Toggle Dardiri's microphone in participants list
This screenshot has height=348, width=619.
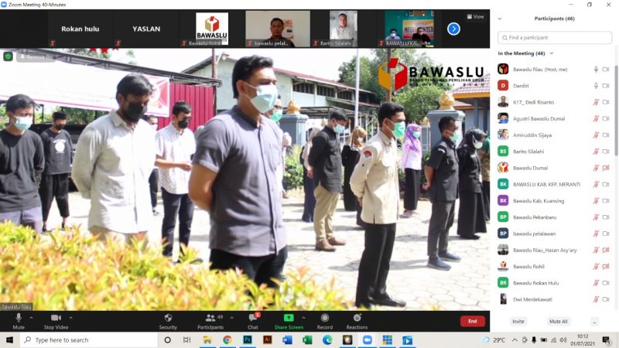(596, 85)
